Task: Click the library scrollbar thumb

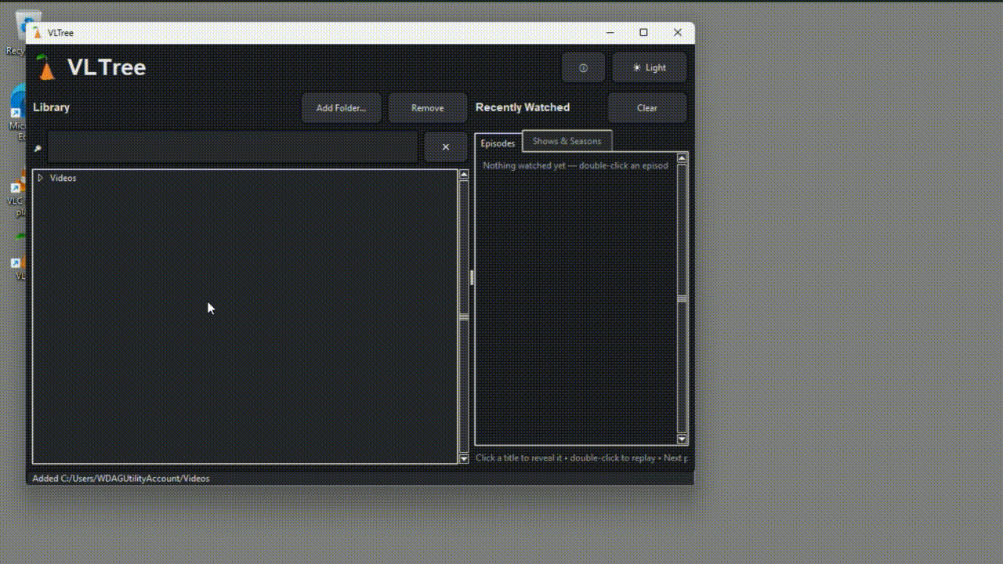Action: [x=464, y=316]
